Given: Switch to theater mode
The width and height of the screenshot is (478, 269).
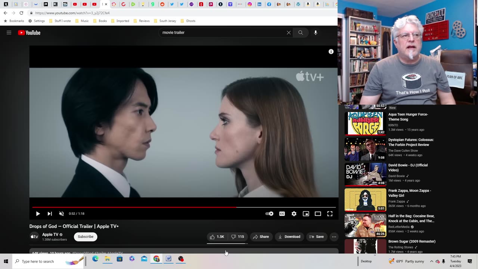Looking at the screenshot, I should [x=318, y=214].
